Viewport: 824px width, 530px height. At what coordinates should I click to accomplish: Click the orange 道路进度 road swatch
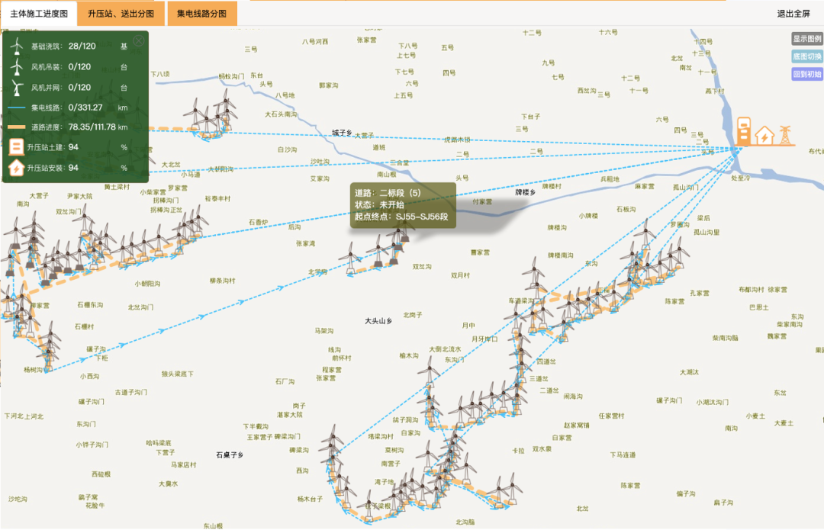[15, 127]
